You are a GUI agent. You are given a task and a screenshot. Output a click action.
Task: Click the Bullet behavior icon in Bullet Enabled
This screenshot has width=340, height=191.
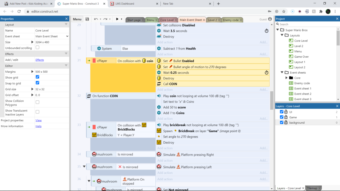171,61
